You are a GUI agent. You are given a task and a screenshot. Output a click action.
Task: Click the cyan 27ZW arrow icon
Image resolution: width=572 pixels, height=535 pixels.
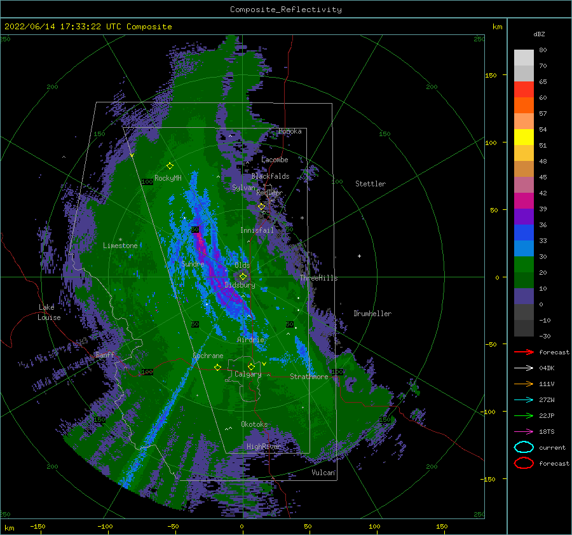524,400
